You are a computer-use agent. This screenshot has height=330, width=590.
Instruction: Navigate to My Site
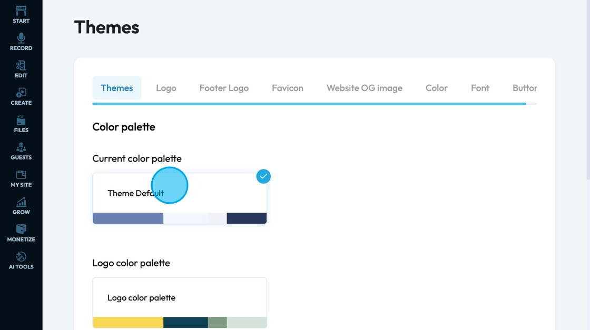pyautogui.click(x=21, y=175)
